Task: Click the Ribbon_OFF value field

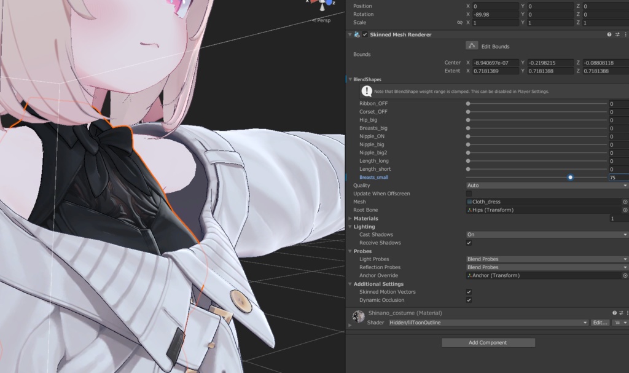Action: (619, 104)
